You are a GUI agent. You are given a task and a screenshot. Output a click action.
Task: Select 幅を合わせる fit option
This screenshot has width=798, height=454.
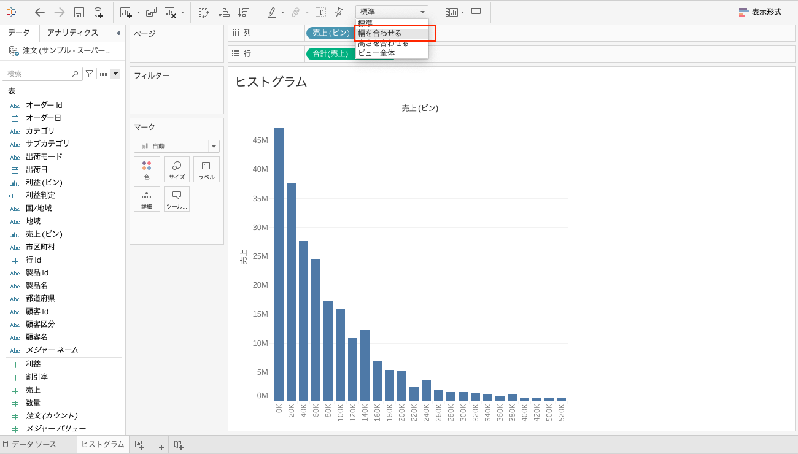pos(392,33)
